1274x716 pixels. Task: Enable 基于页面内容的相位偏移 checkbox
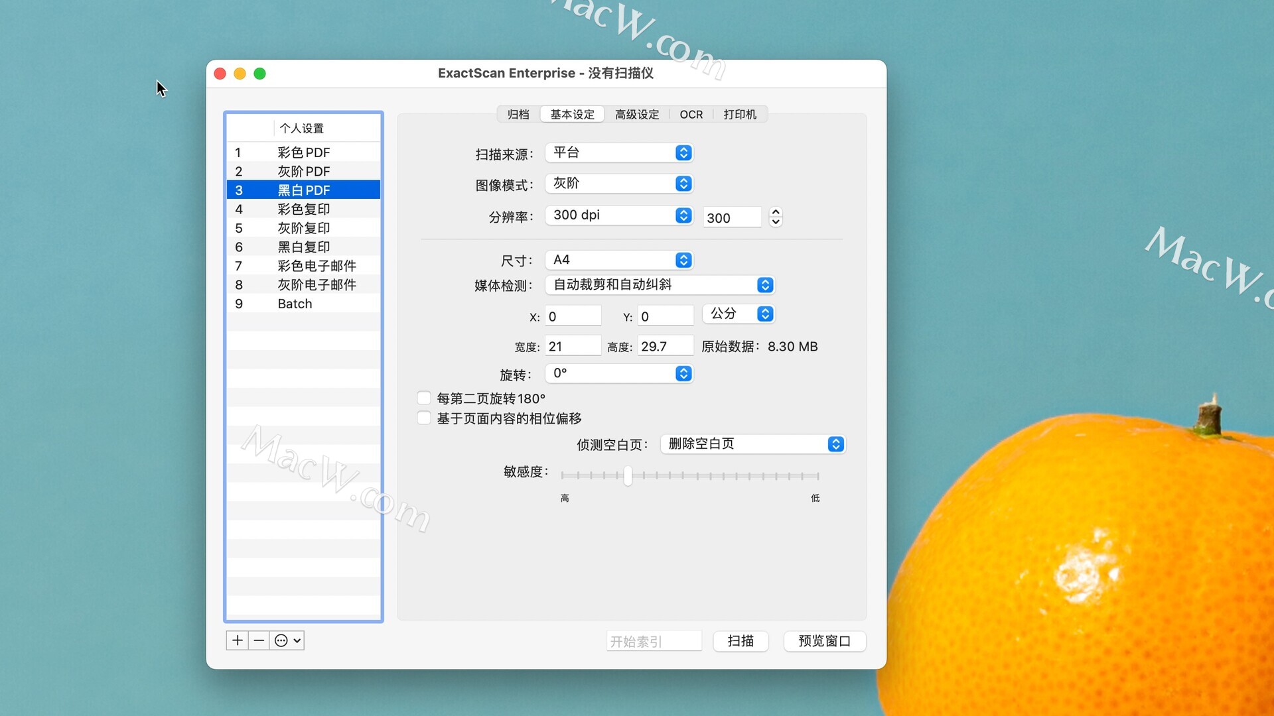pos(424,418)
